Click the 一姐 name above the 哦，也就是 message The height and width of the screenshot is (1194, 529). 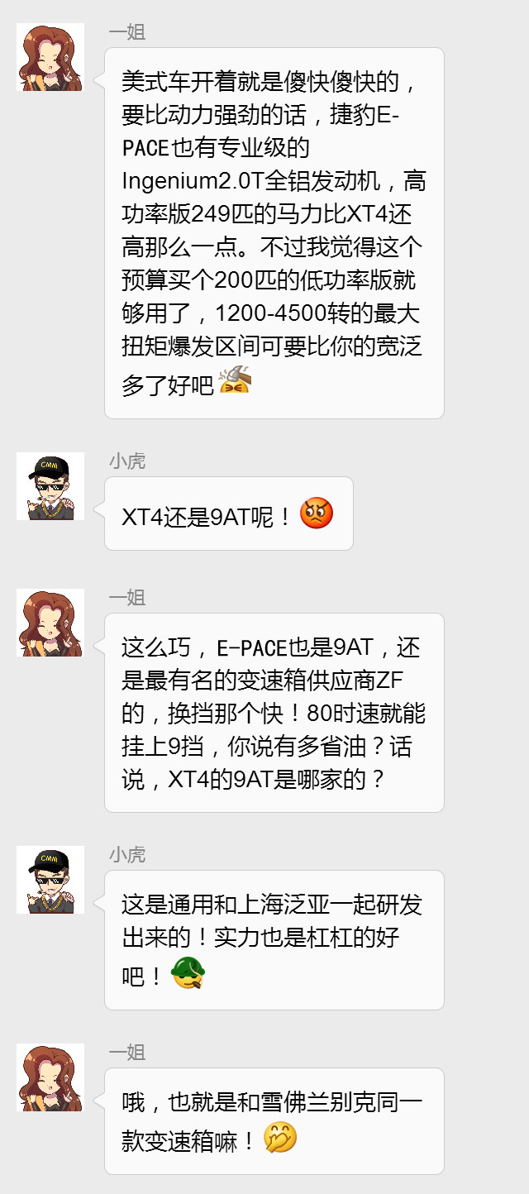click(126, 1053)
